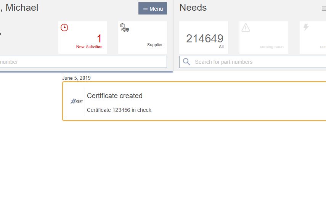The height and width of the screenshot is (213, 326).
Task: Focus the Search for part numbers field
Action: pyautogui.click(x=253, y=62)
